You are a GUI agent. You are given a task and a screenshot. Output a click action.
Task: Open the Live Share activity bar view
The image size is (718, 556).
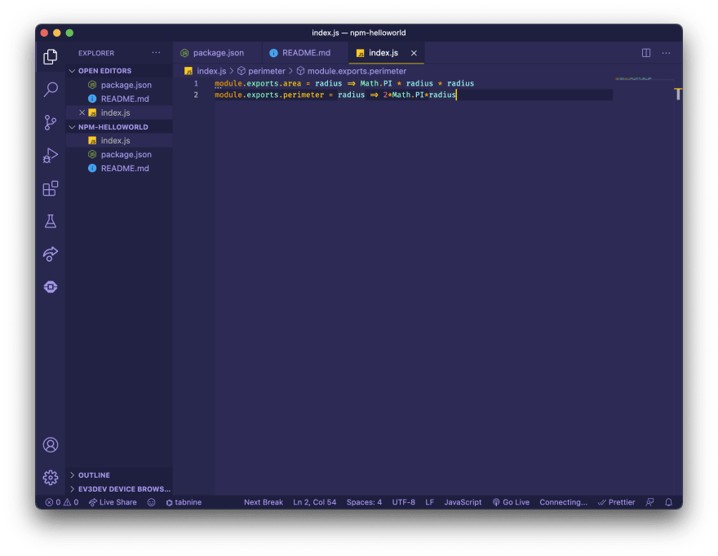[51, 254]
